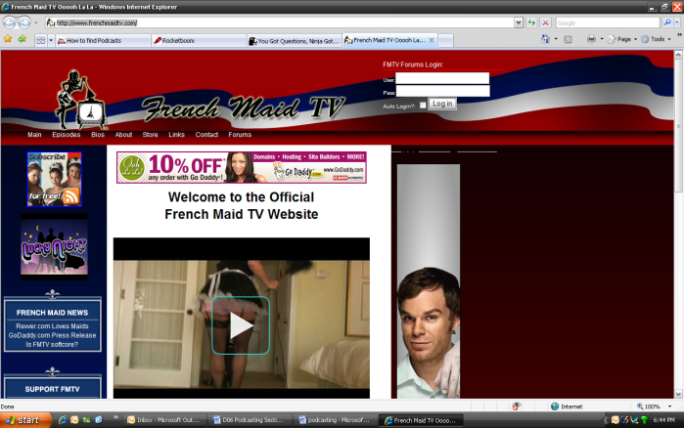Visit the Store navigation link

pyautogui.click(x=150, y=135)
